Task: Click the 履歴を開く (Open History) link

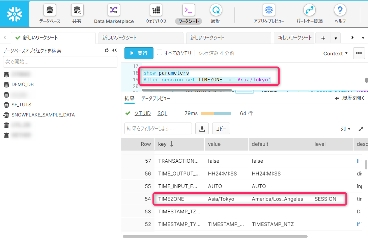Action: [x=353, y=98]
